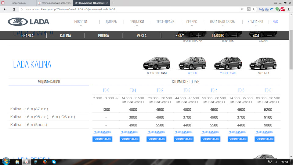Open the monitor app in the taskbar
The height and width of the screenshot is (165, 293).
tap(35, 162)
